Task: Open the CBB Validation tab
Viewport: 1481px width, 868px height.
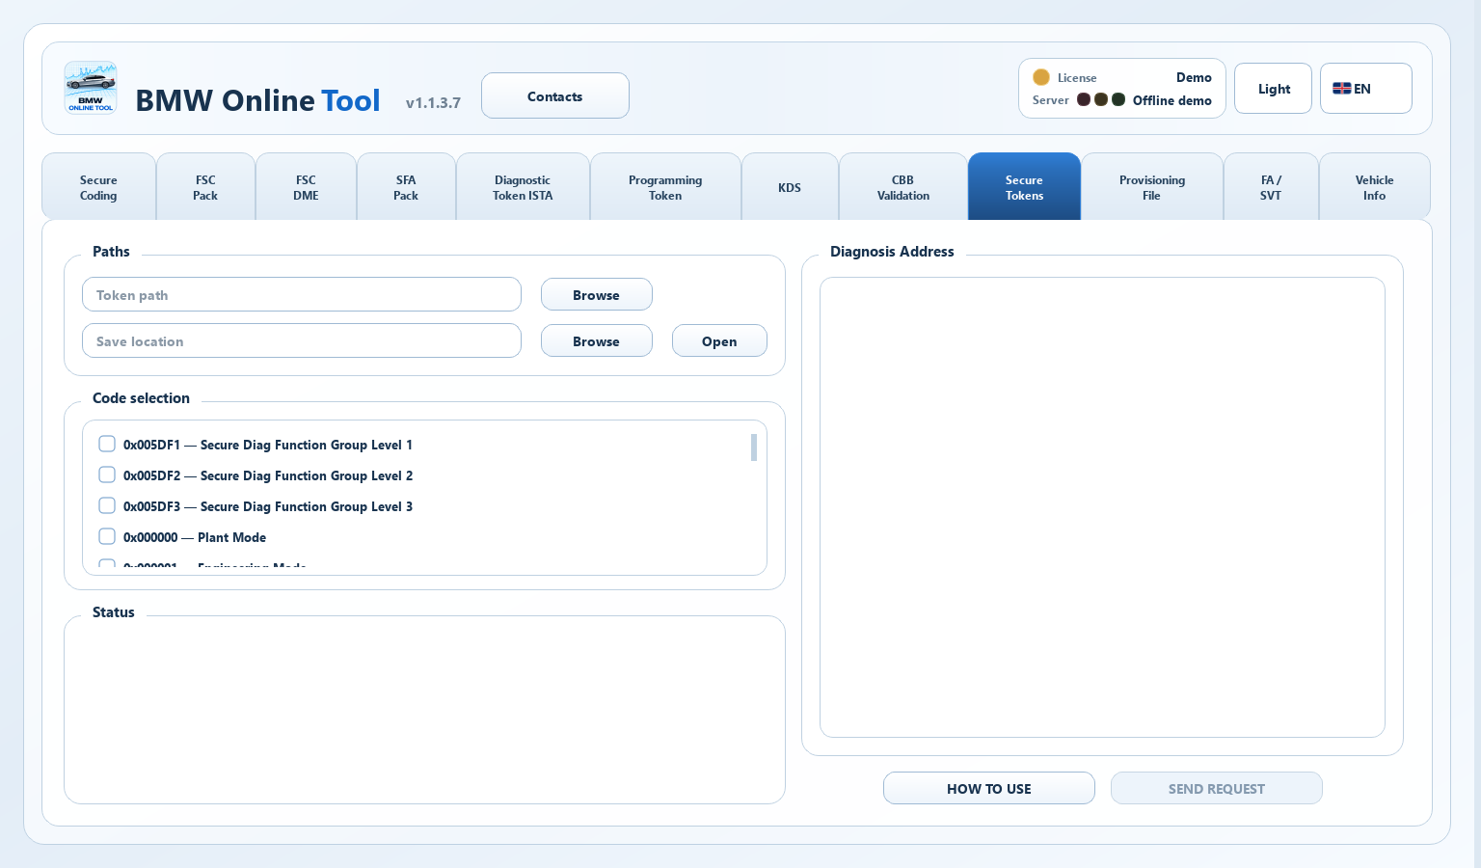Action: click(x=903, y=187)
